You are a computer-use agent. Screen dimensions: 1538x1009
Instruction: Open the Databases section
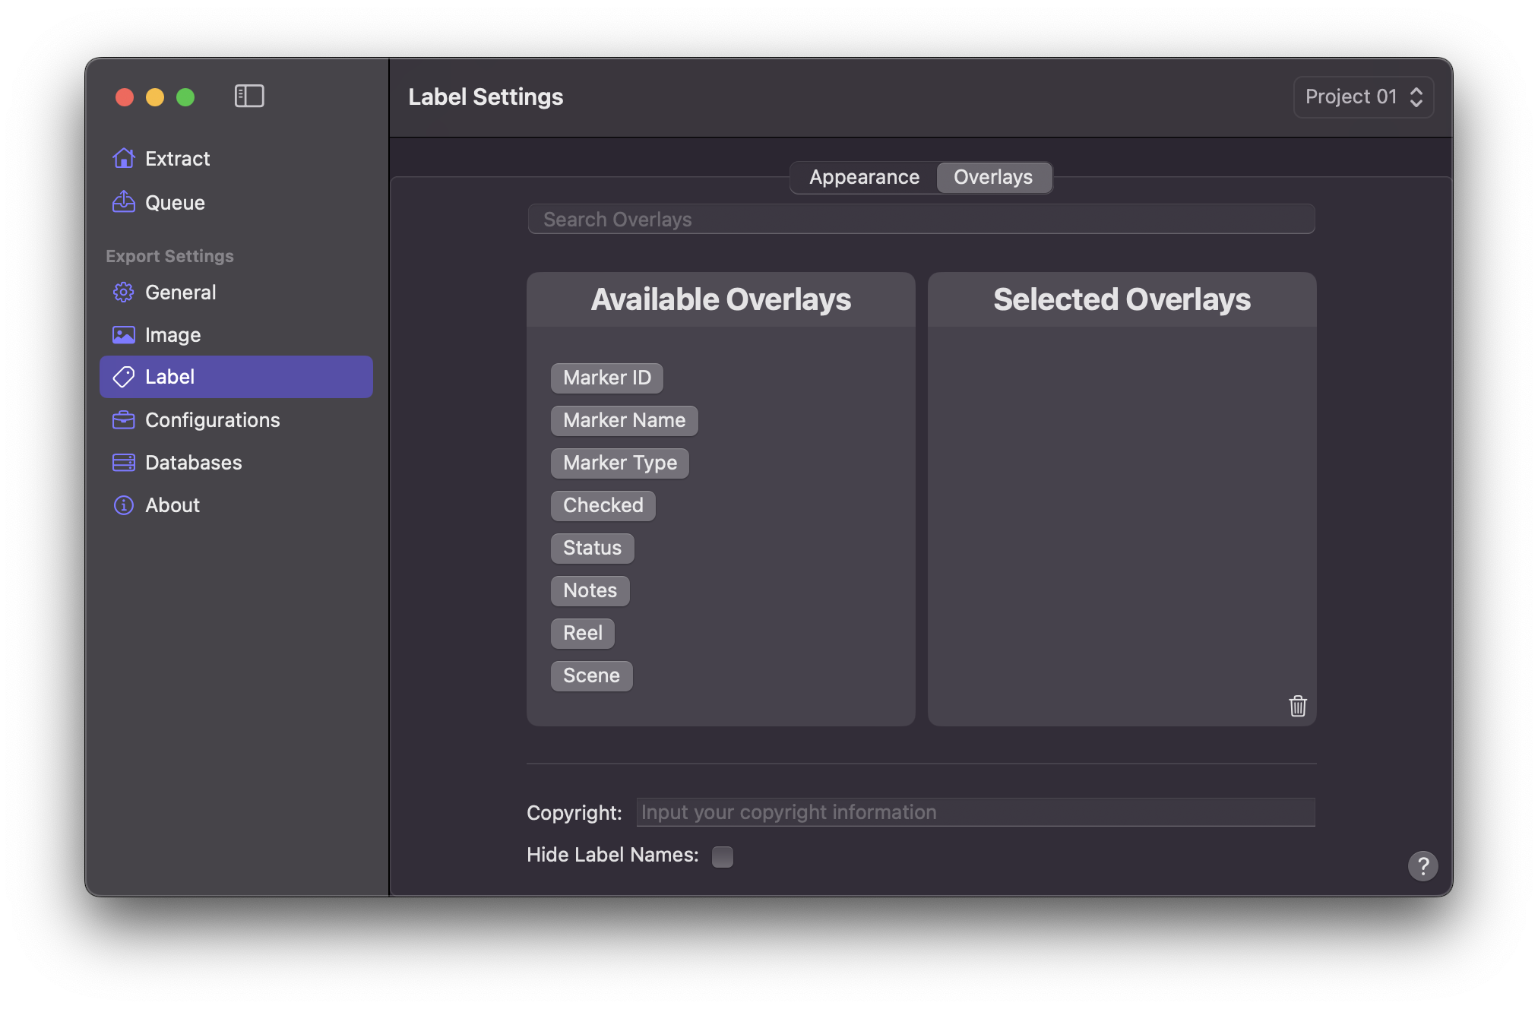coord(236,463)
